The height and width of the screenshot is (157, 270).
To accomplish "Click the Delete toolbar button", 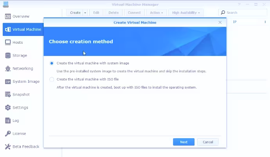I will [x=113, y=13].
